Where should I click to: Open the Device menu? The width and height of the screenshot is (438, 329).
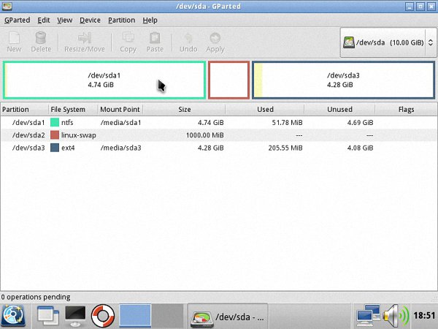coord(90,20)
